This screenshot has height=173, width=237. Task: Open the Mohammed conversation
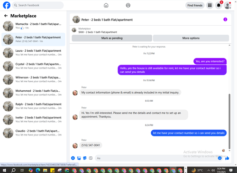33,93
